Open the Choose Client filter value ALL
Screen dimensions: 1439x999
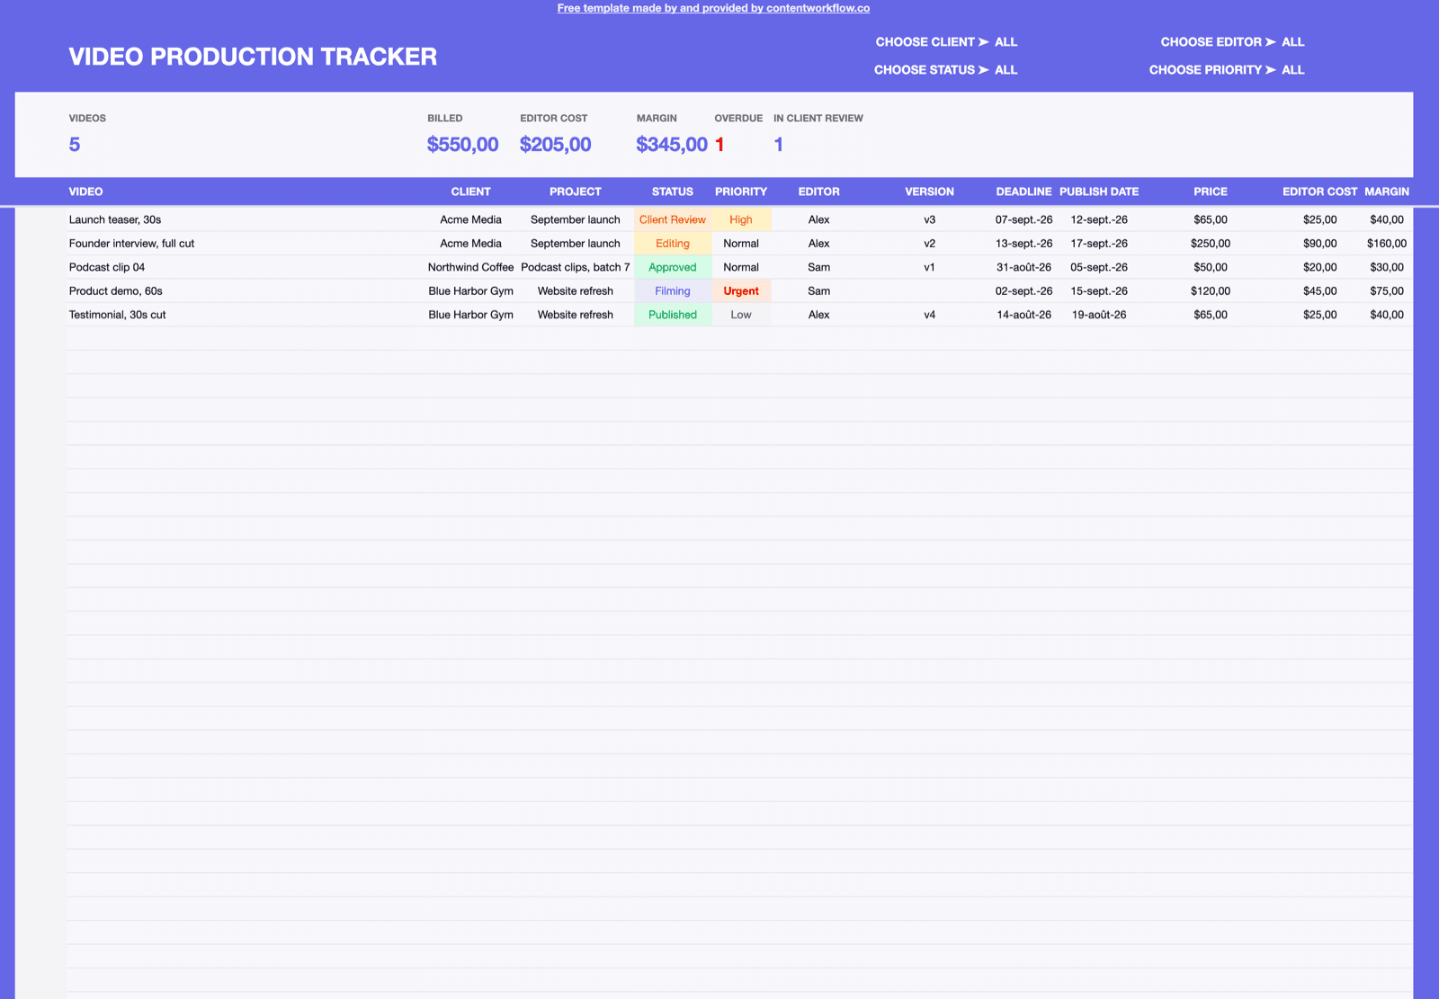click(x=1006, y=42)
